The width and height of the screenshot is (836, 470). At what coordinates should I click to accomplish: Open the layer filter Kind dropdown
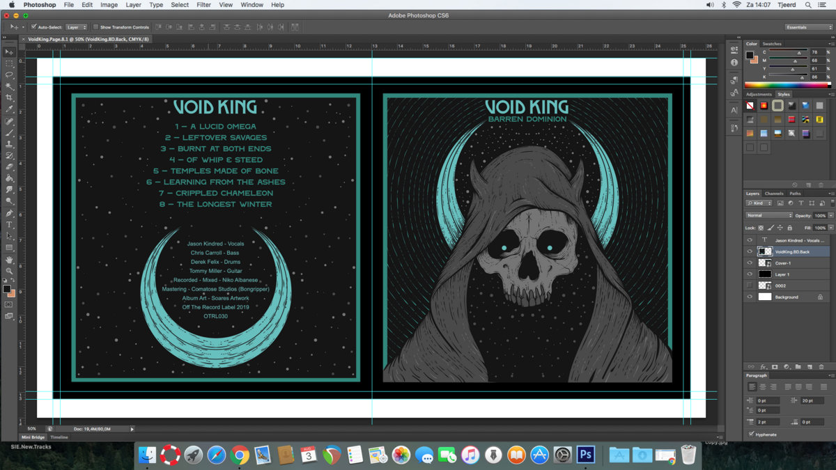pos(759,203)
